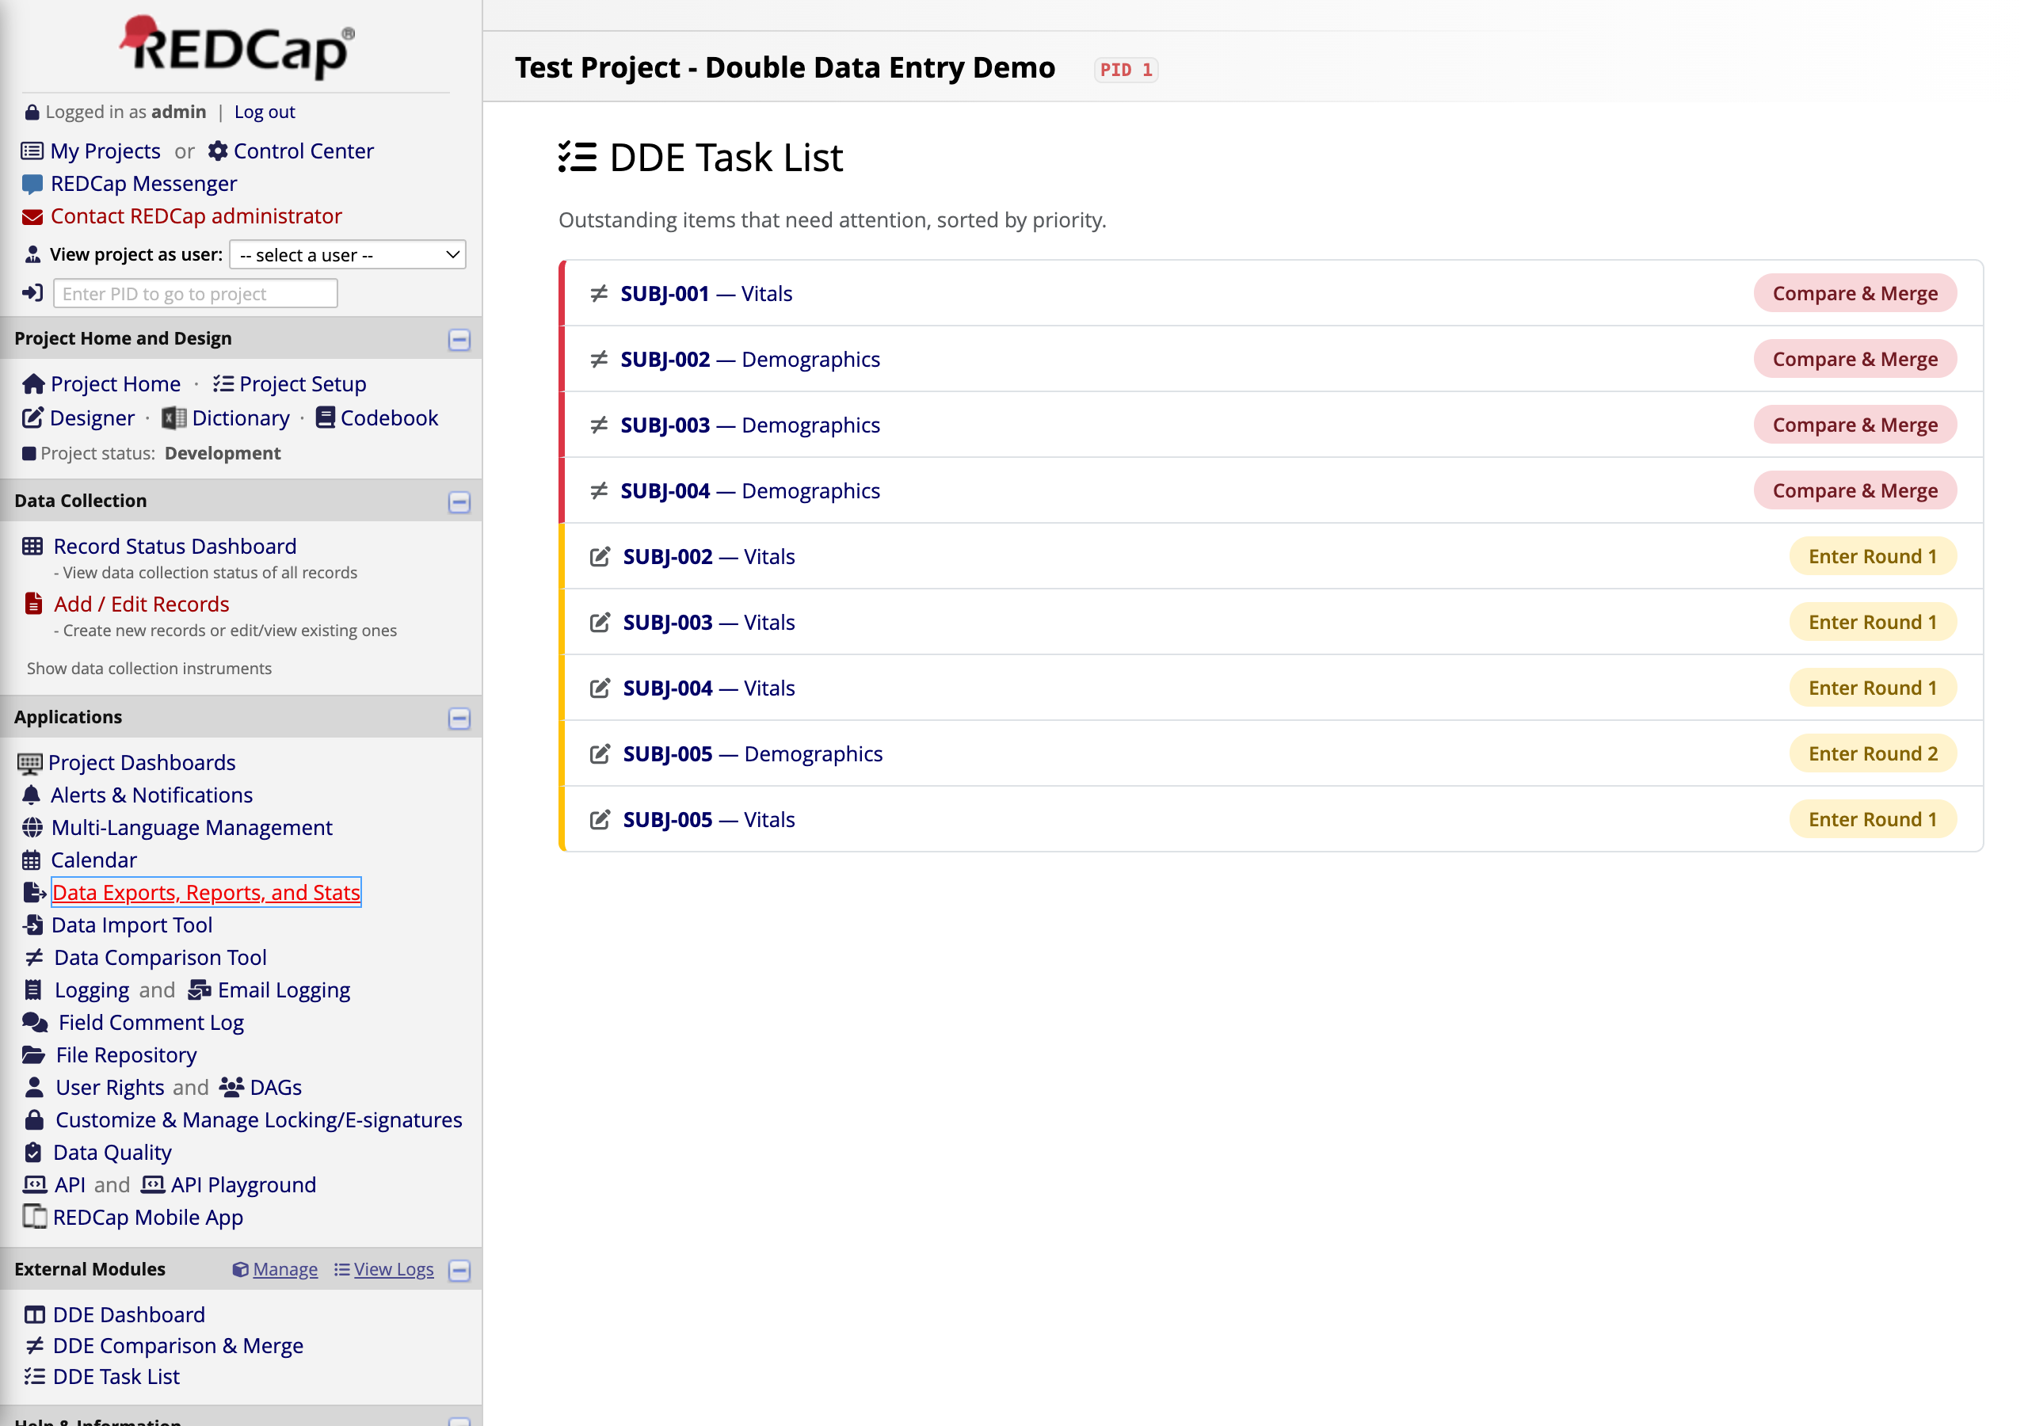Open DDE Comparison & Merge module
The width and height of the screenshot is (2028, 1426).
click(x=178, y=1346)
